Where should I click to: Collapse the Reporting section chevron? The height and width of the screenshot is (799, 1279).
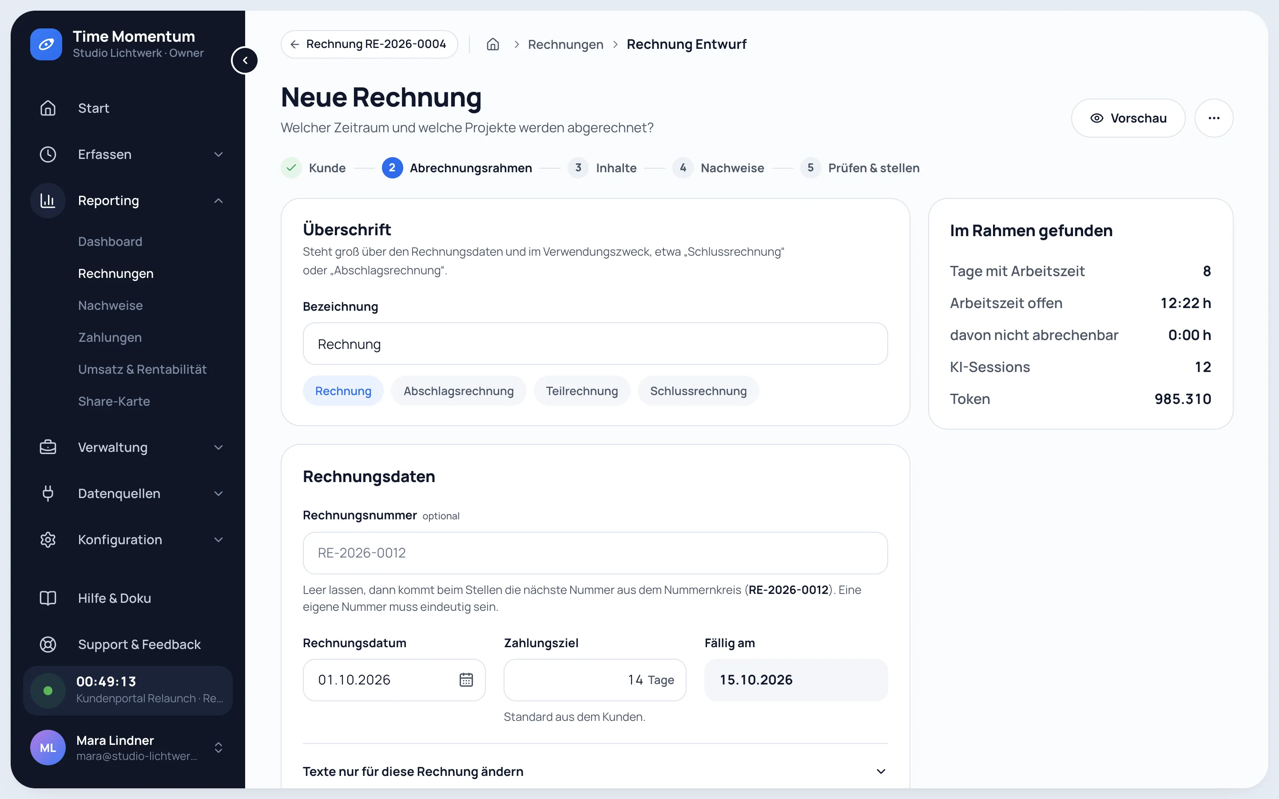click(218, 200)
